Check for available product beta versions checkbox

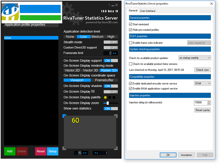[x=130, y=64]
